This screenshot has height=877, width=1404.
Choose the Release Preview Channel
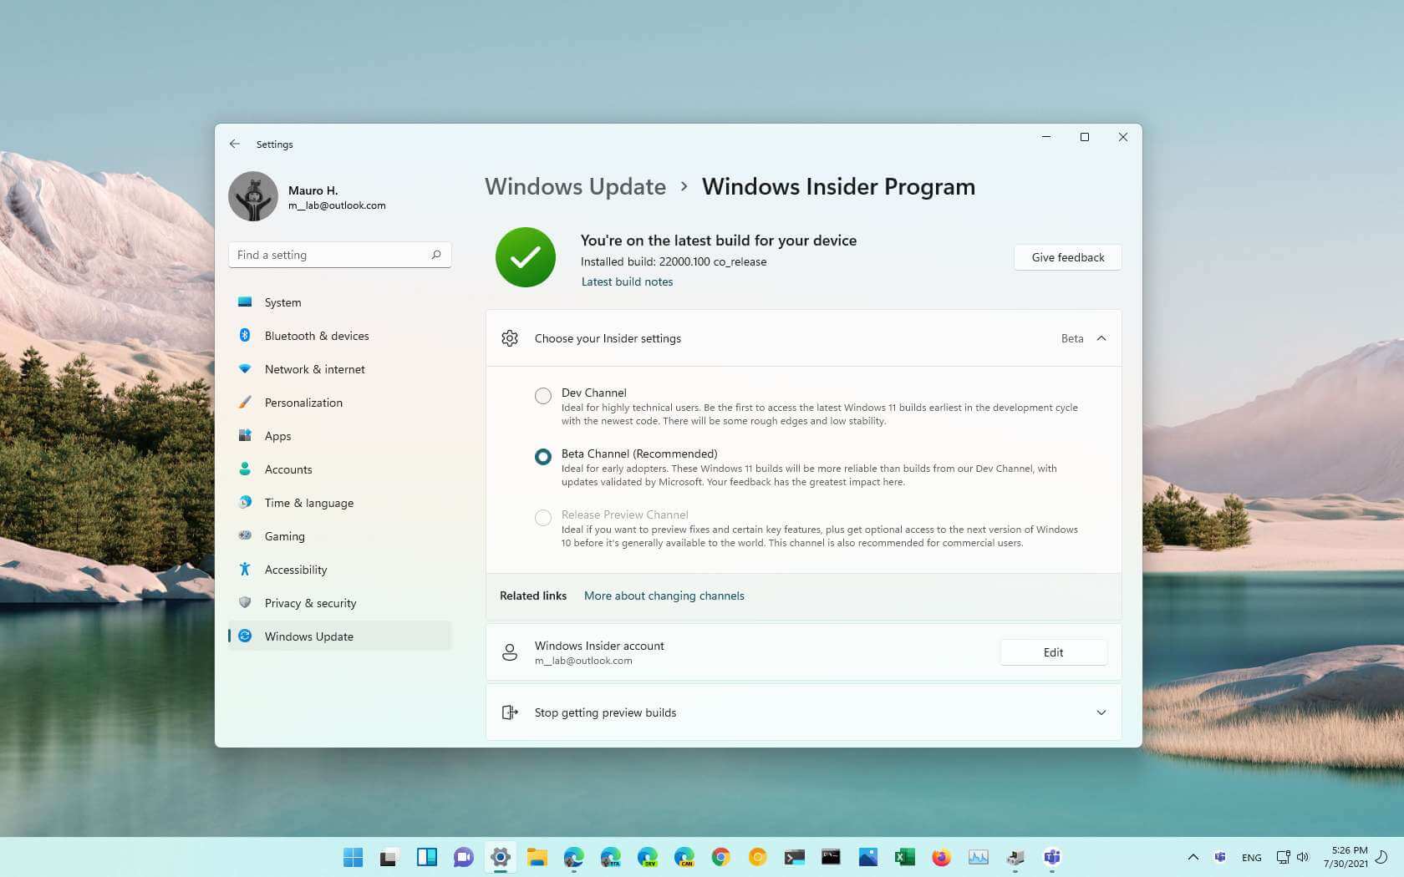pos(543,518)
